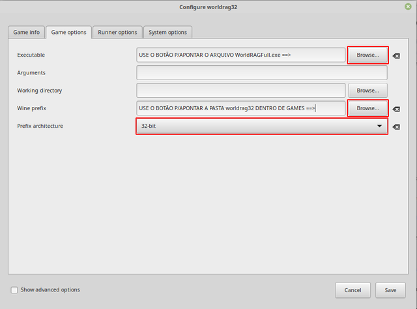Clear the Executable field with its reset icon
This screenshot has width=417, height=309.
(396, 56)
